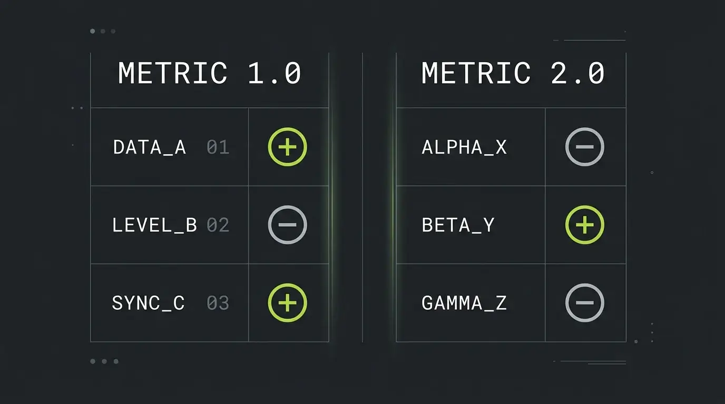This screenshot has width=725, height=404.
Task: Select the ALPHA_X row label
Action: click(464, 147)
